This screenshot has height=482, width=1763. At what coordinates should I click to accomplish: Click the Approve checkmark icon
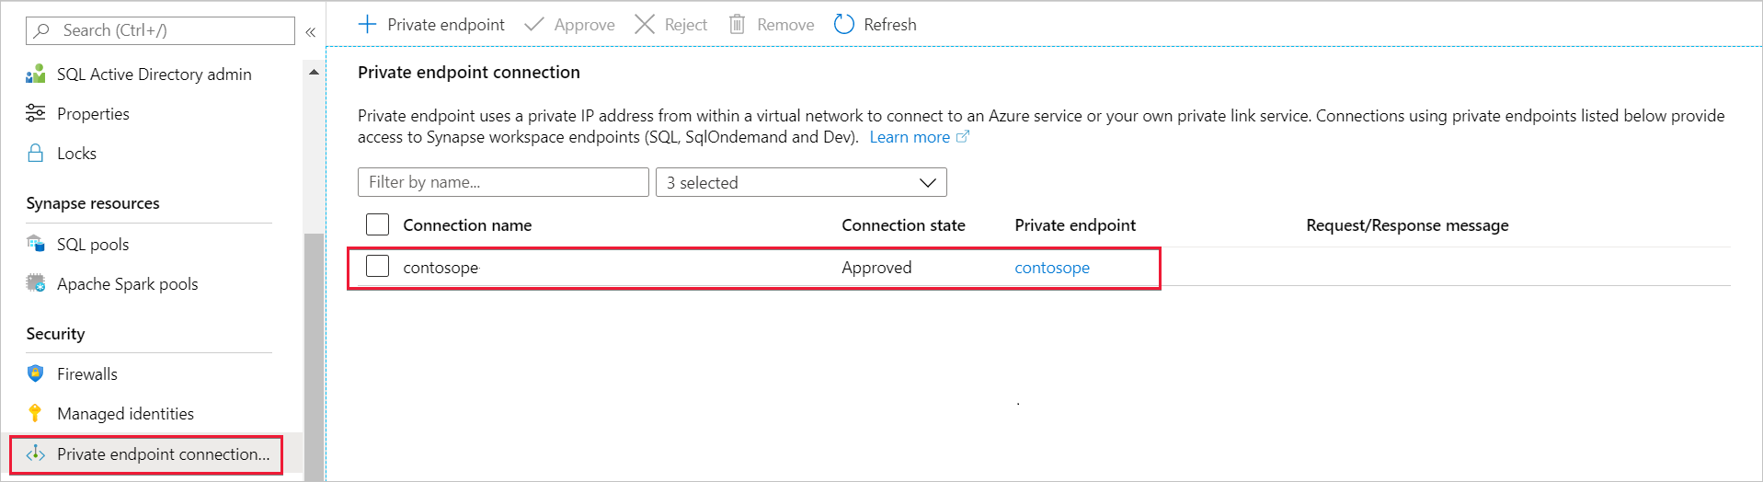533,24
